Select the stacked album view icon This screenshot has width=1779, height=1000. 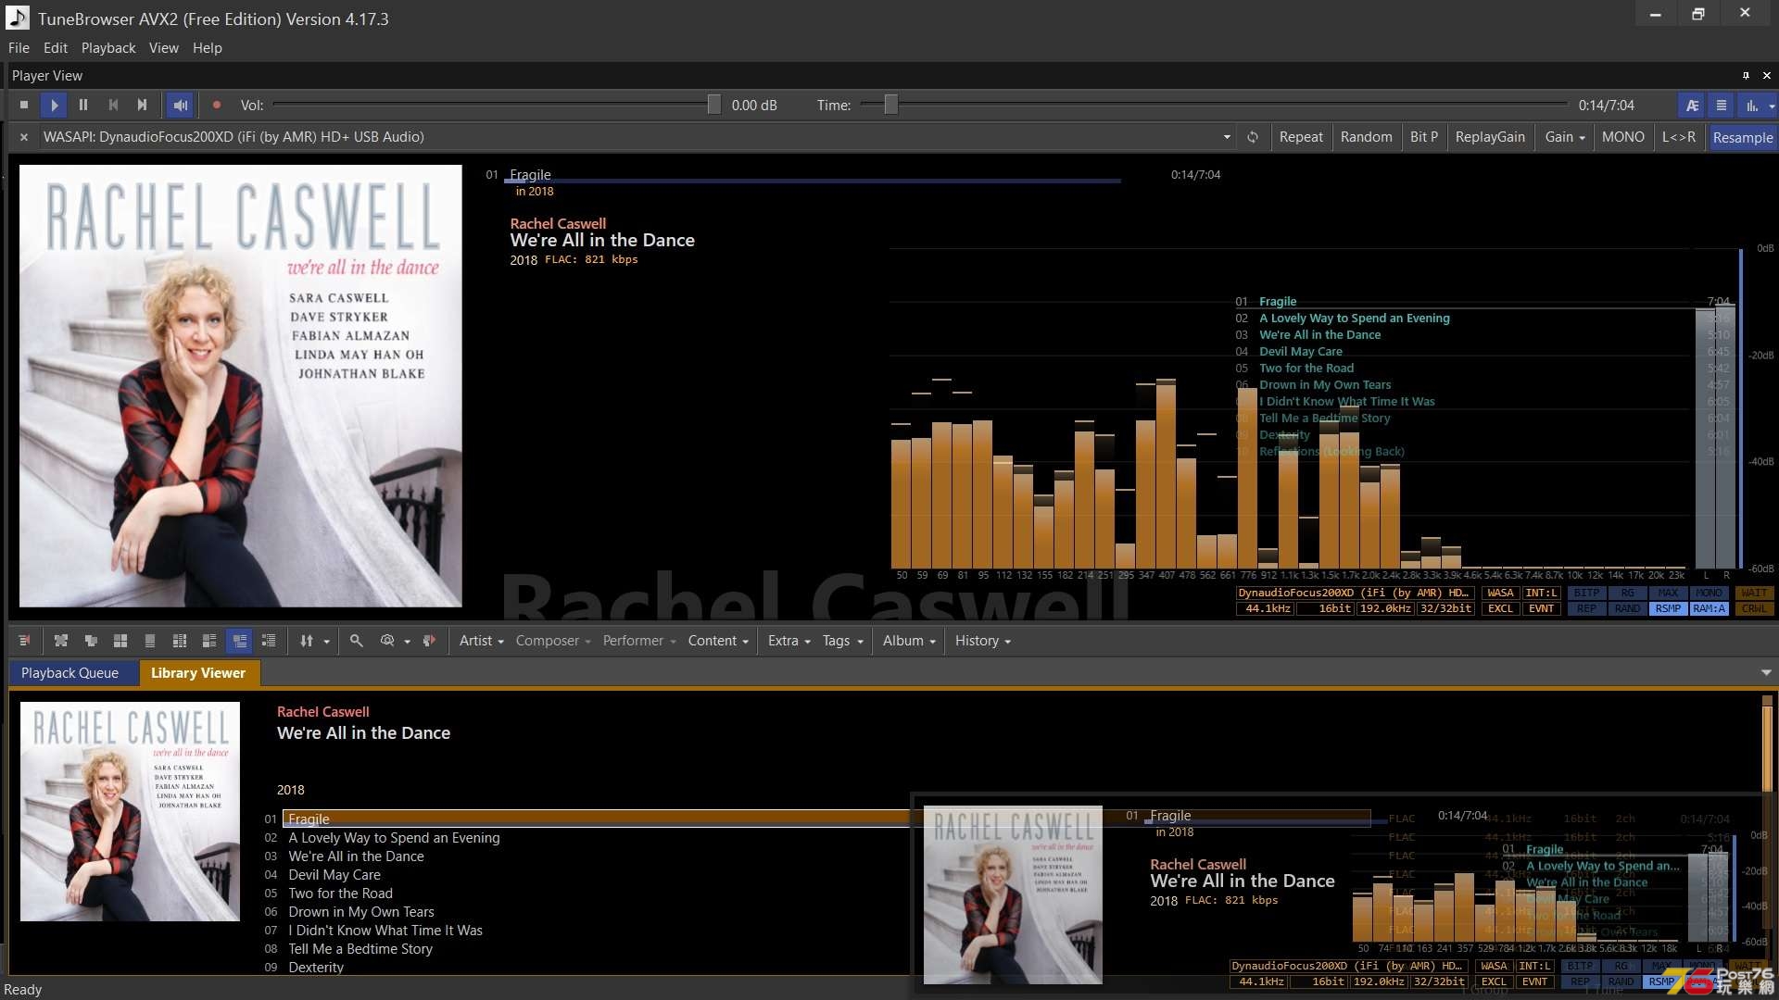point(91,641)
